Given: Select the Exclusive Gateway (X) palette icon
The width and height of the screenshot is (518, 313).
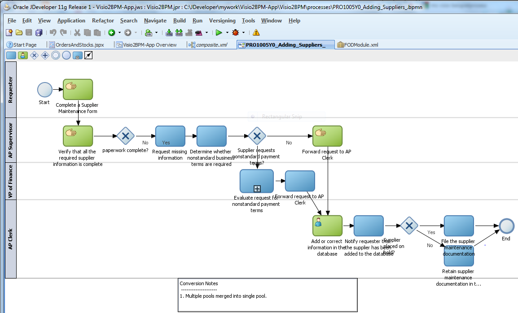Looking at the screenshot, I should click(x=35, y=56).
